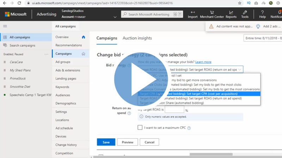Click the Save button
The height and width of the screenshot is (158, 282).
tap(106, 142)
